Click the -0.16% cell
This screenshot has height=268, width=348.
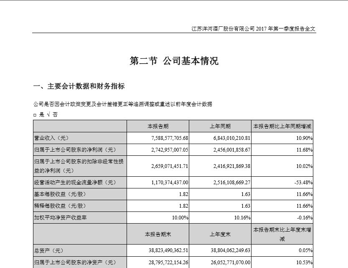tap(305, 218)
